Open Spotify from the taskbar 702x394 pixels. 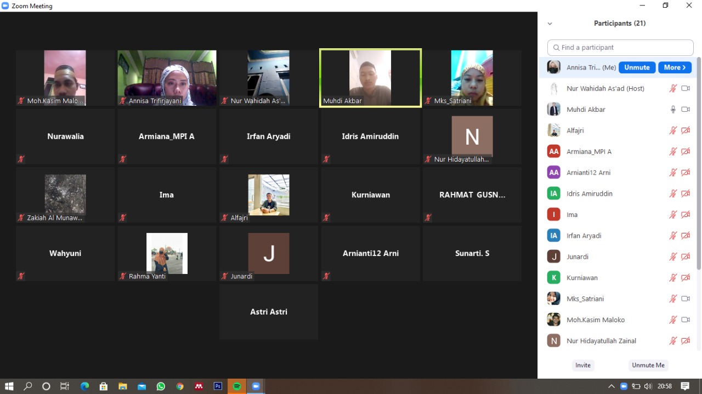coord(237,386)
